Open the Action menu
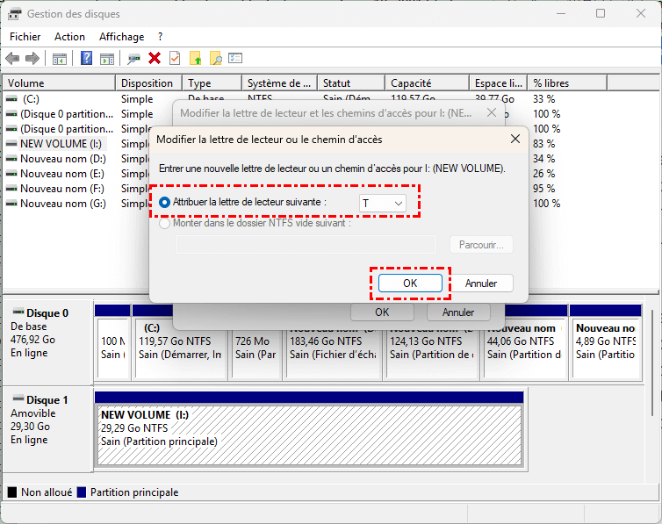The width and height of the screenshot is (662, 524). point(69,37)
